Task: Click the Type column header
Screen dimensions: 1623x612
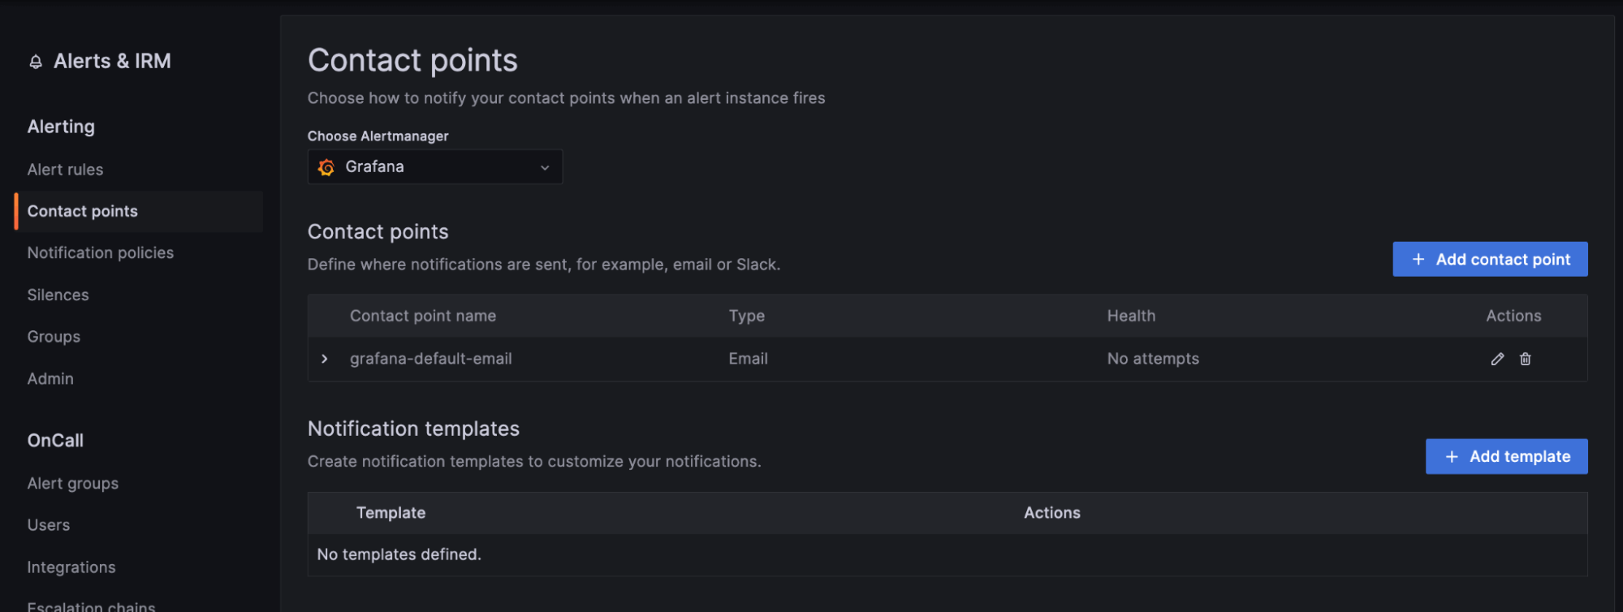Action: coord(747,316)
